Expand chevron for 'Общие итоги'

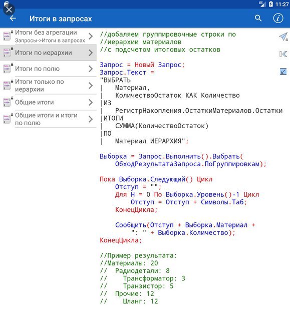pyautogui.click(x=91, y=102)
